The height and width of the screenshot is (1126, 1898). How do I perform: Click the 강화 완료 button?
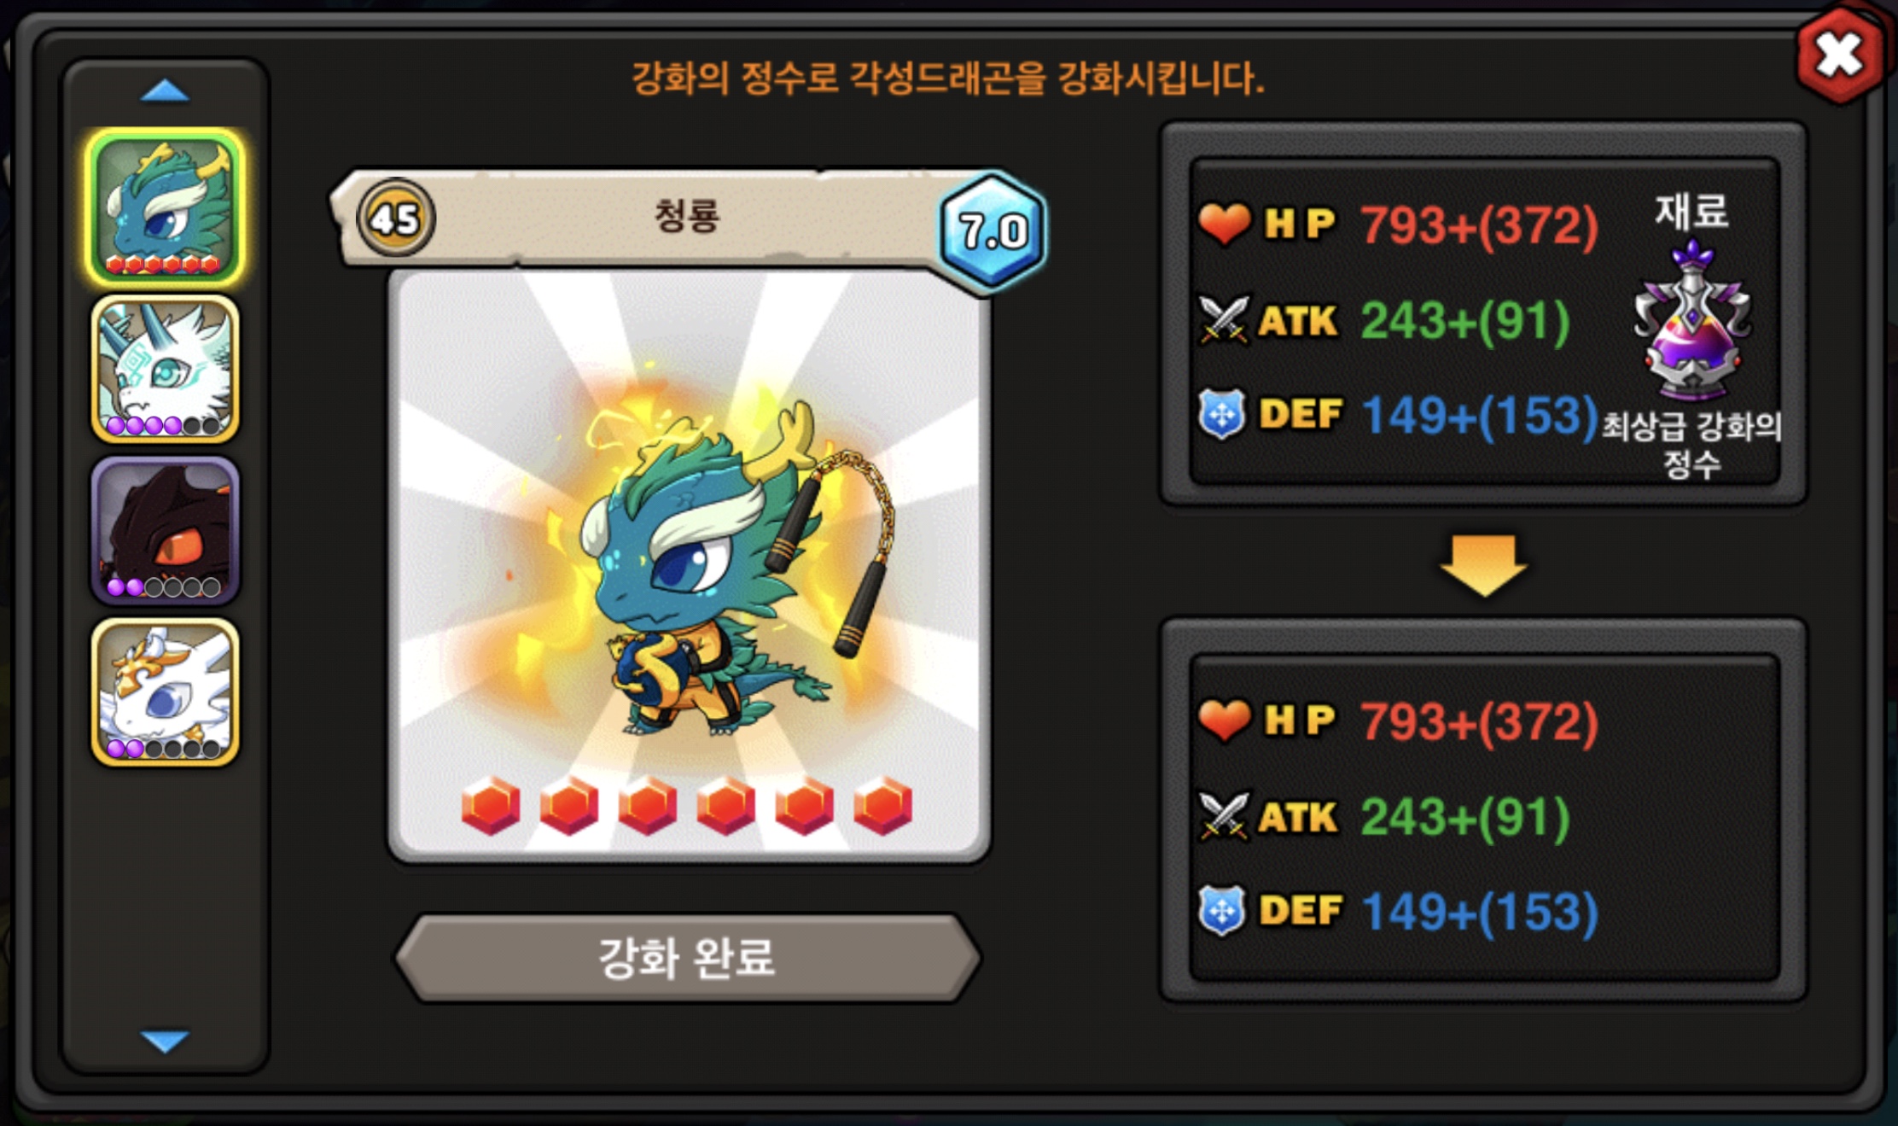click(687, 957)
